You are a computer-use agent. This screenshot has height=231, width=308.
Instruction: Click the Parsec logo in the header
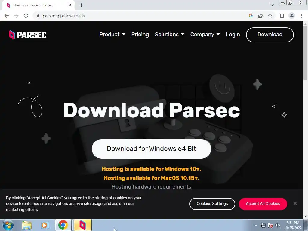[x=28, y=35]
